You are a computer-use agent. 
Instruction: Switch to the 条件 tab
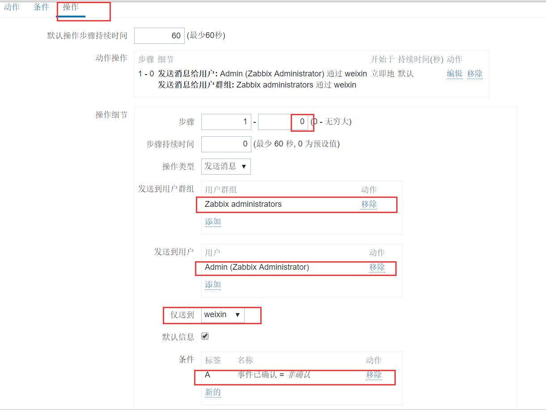[41, 7]
